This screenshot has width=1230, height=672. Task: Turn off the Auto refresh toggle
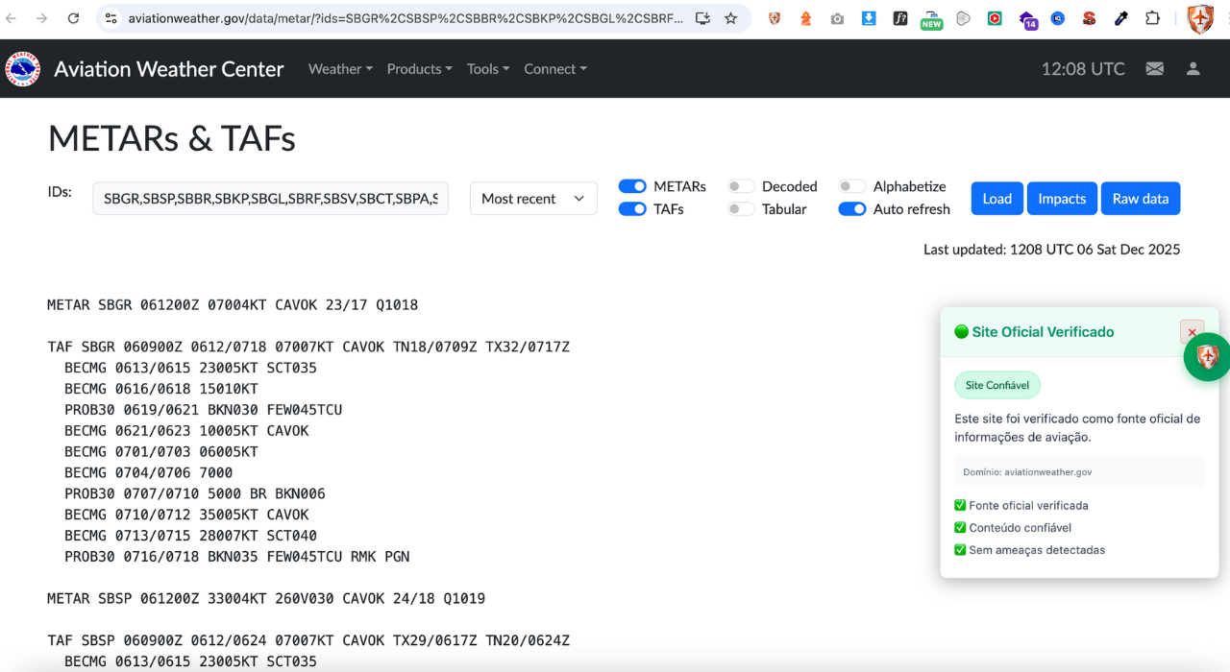[852, 209]
